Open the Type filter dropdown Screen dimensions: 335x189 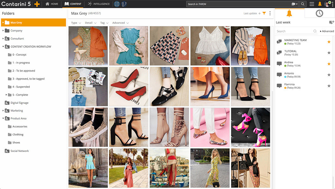point(76,23)
